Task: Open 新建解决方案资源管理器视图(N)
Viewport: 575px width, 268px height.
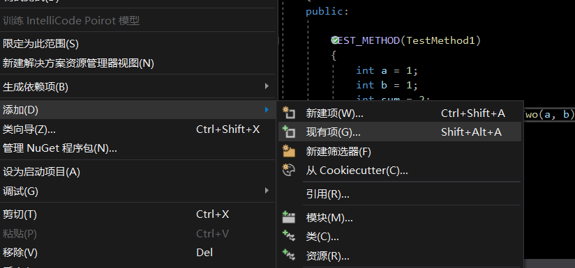Action: [138, 63]
